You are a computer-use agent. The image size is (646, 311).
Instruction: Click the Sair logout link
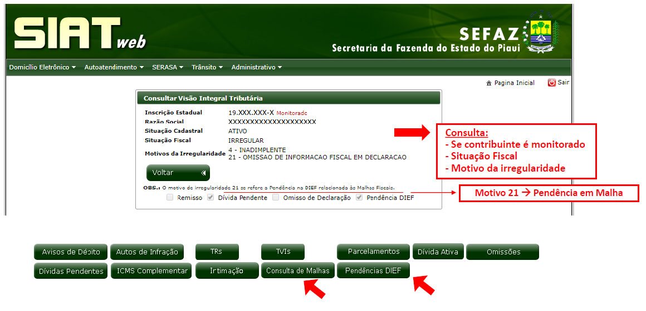click(x=563, y=83)
